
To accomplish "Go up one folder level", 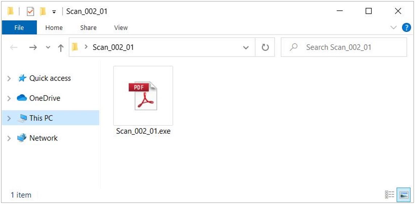I will click(61, 47).
